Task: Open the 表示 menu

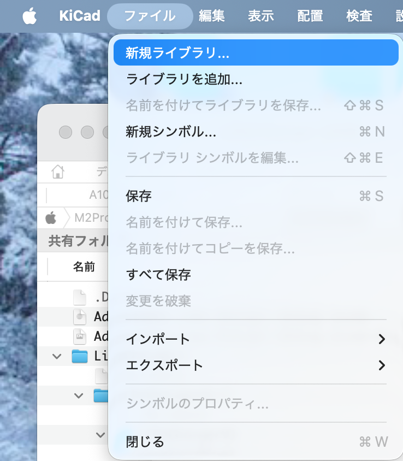Action: (x=260, y=16)
